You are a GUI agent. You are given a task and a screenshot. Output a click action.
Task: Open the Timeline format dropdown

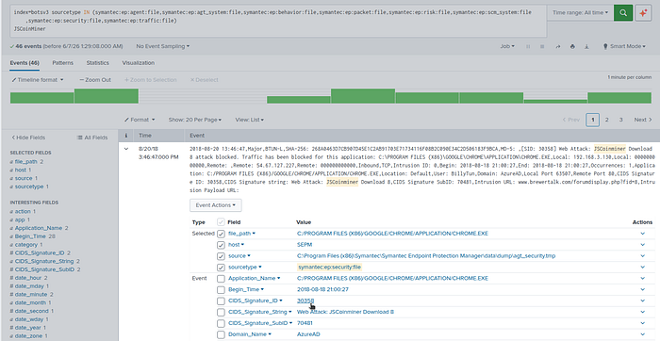pyautogui.click(x=38, y=80)
